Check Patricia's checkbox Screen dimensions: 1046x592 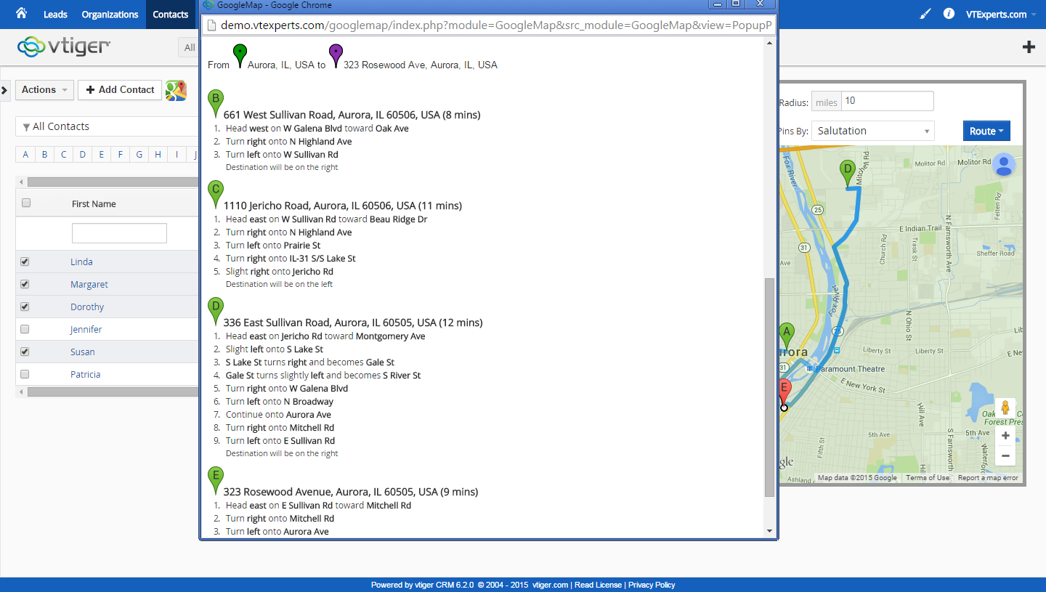[25, 374]
